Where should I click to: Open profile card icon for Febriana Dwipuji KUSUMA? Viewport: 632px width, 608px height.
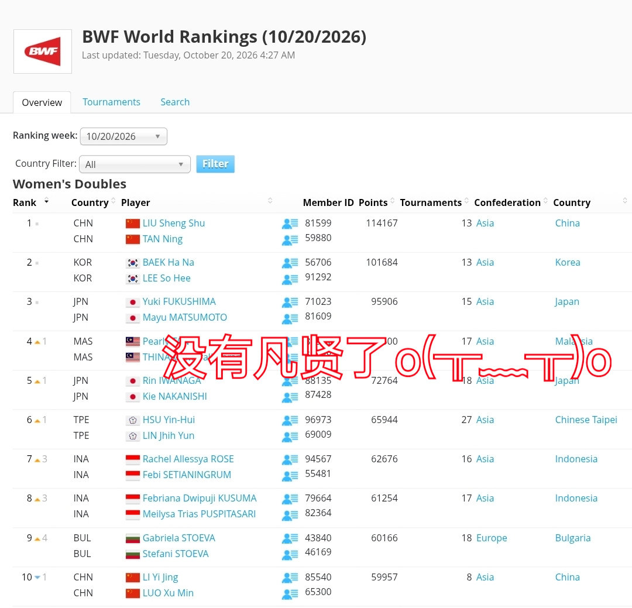[290, 499]
